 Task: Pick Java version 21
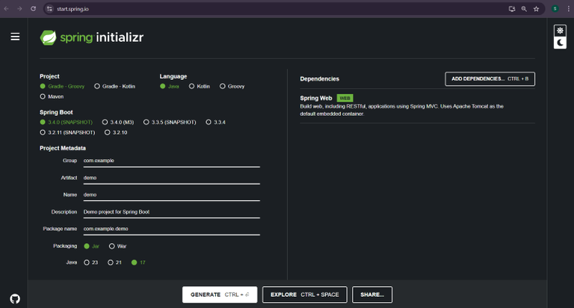114,262
